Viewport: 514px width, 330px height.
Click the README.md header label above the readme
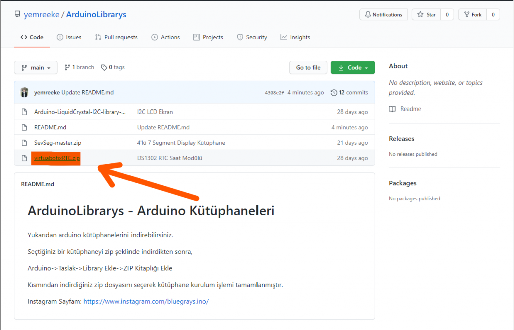(x=37, y=184)
